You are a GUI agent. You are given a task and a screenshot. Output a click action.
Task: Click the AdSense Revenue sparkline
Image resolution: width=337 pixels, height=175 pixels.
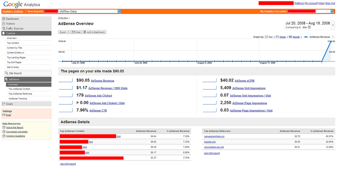click(x=66, y=81)
